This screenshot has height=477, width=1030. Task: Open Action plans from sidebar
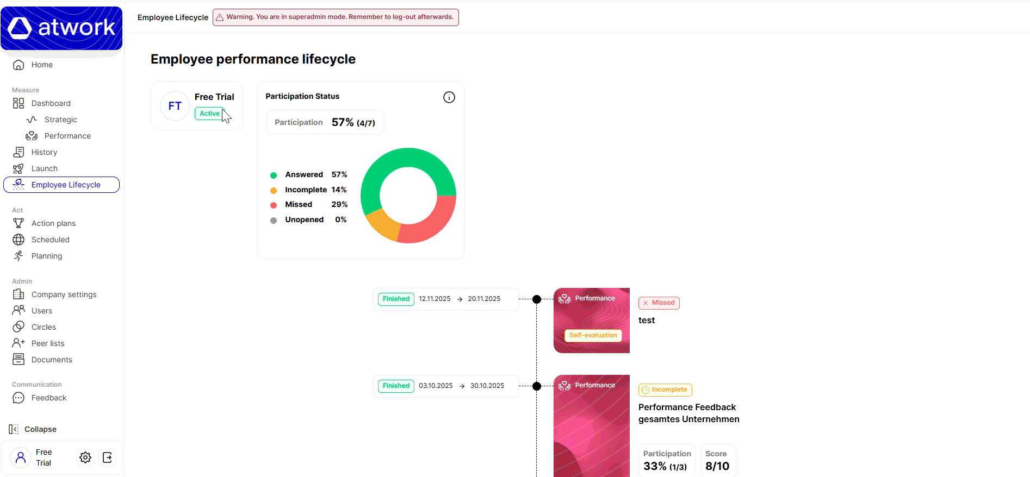coord(53,223)
